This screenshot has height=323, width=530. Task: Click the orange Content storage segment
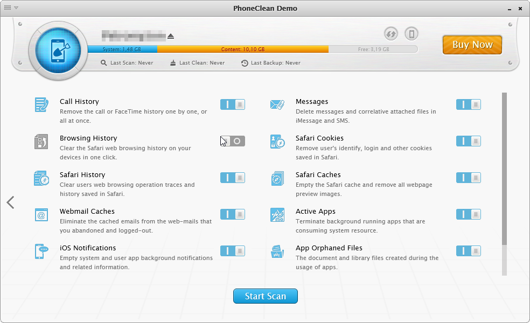[243, 50]
